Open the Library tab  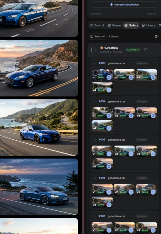coord(148,25)
